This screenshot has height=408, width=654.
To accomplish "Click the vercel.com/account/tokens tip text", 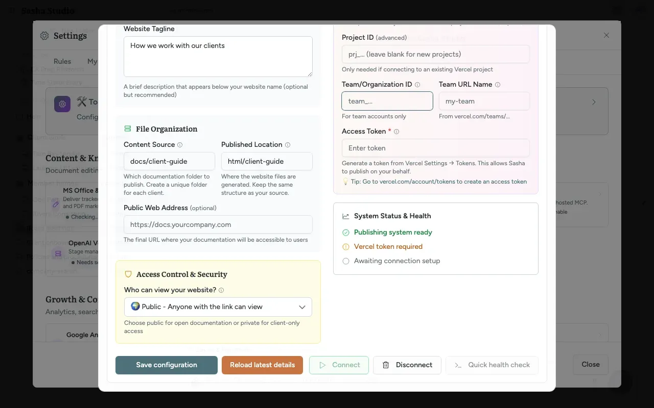I will pos(434,182).
